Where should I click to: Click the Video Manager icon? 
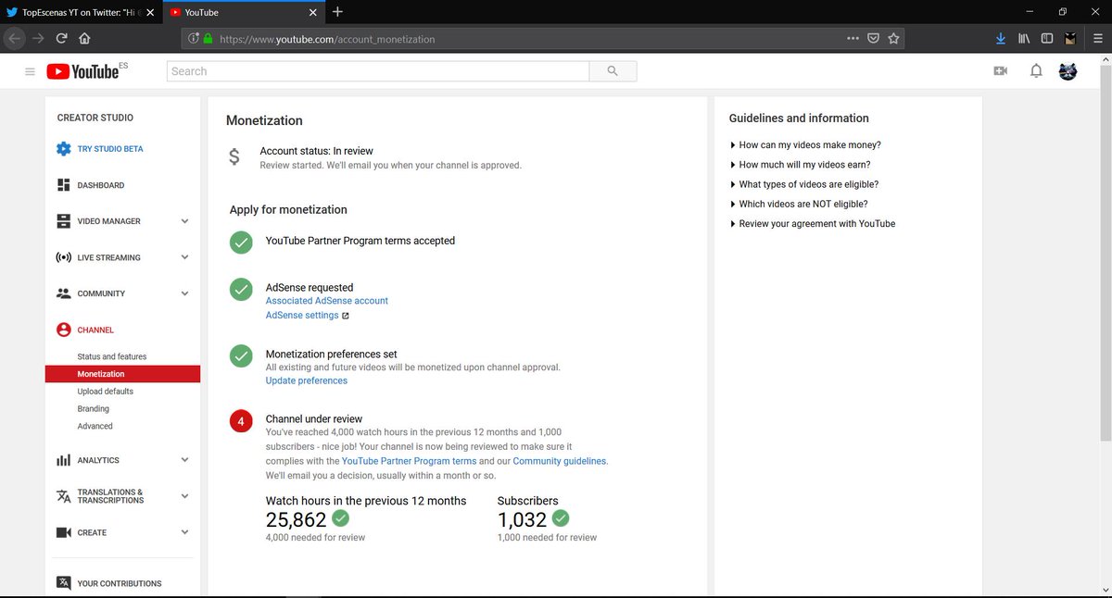coord(63,221)
